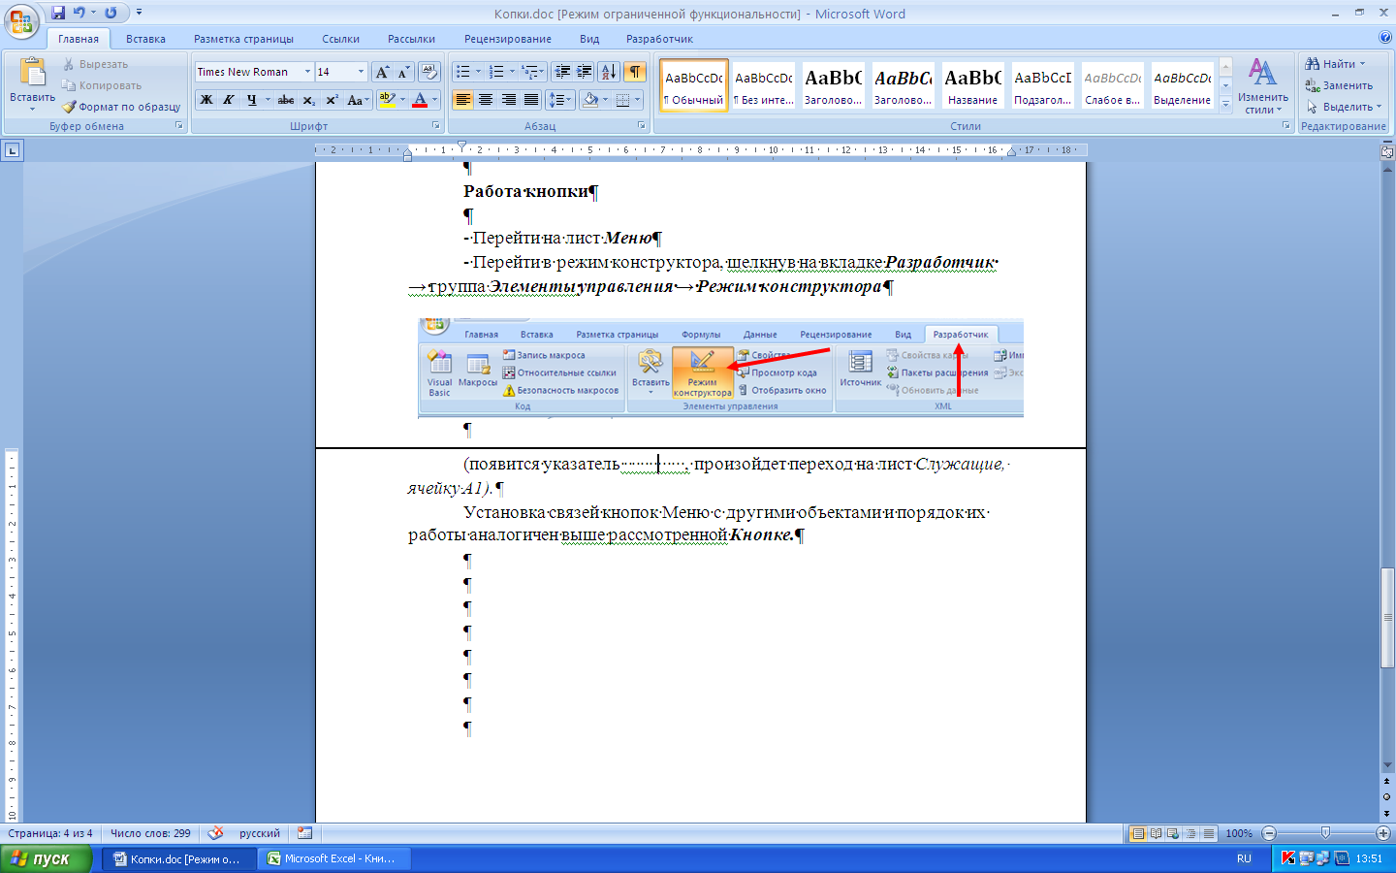This screenshot has width=1396, height=873.
Task: Open the line spacing dropdown
Action: (x=560, y=100)
